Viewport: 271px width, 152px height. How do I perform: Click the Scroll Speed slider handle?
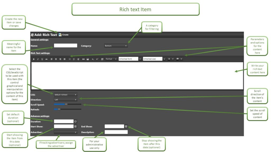[66, 104]
